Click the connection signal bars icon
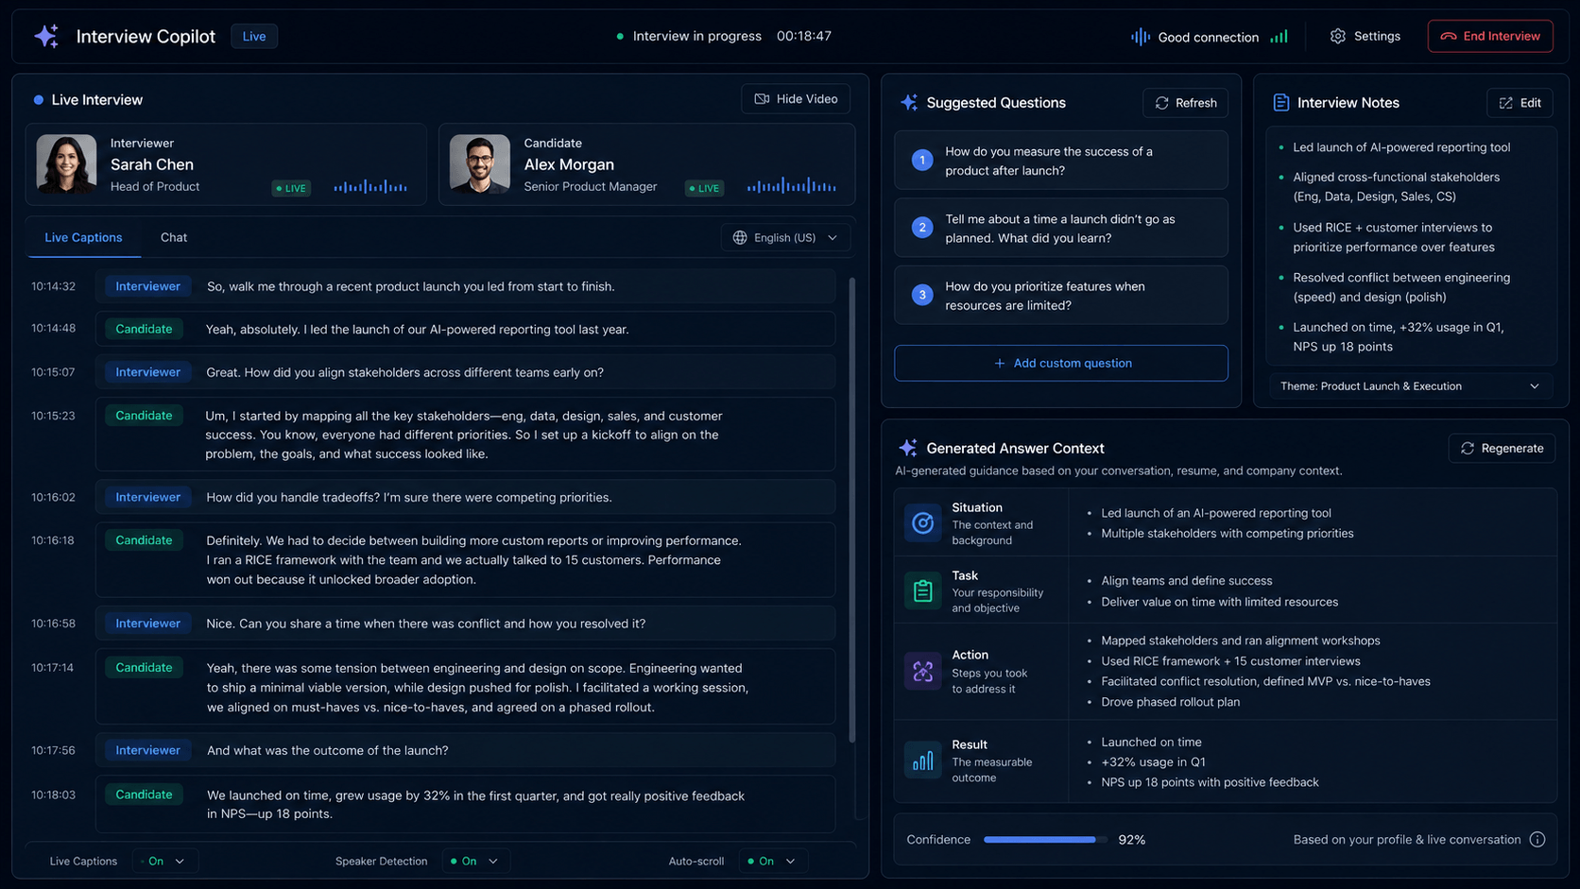 click(x=1279, y=36)
